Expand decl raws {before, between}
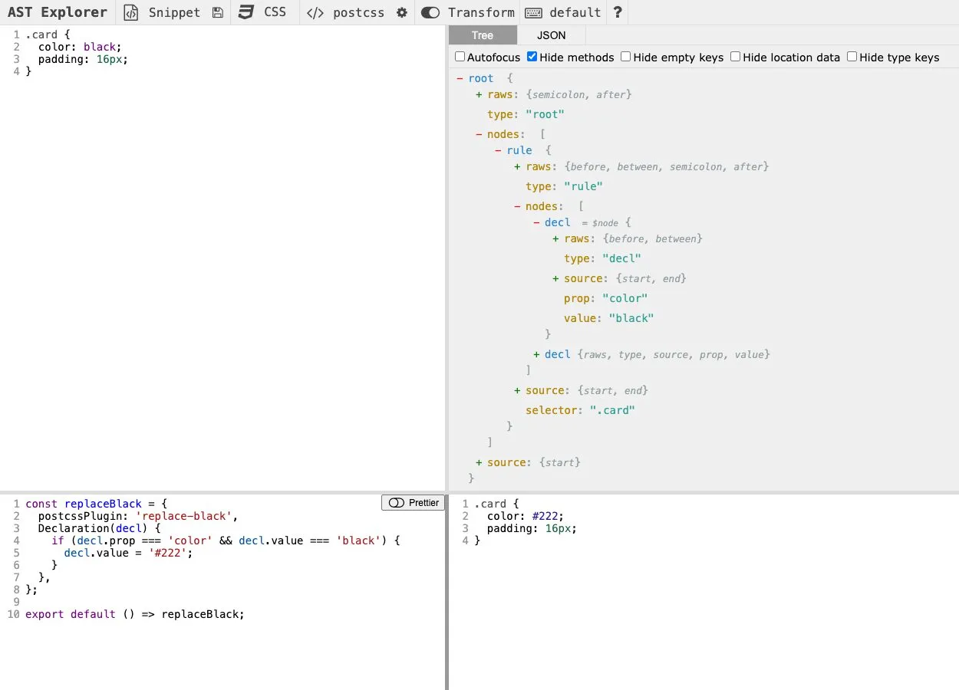This screenshot has width=959, height=690. click(x=555, y=238)
